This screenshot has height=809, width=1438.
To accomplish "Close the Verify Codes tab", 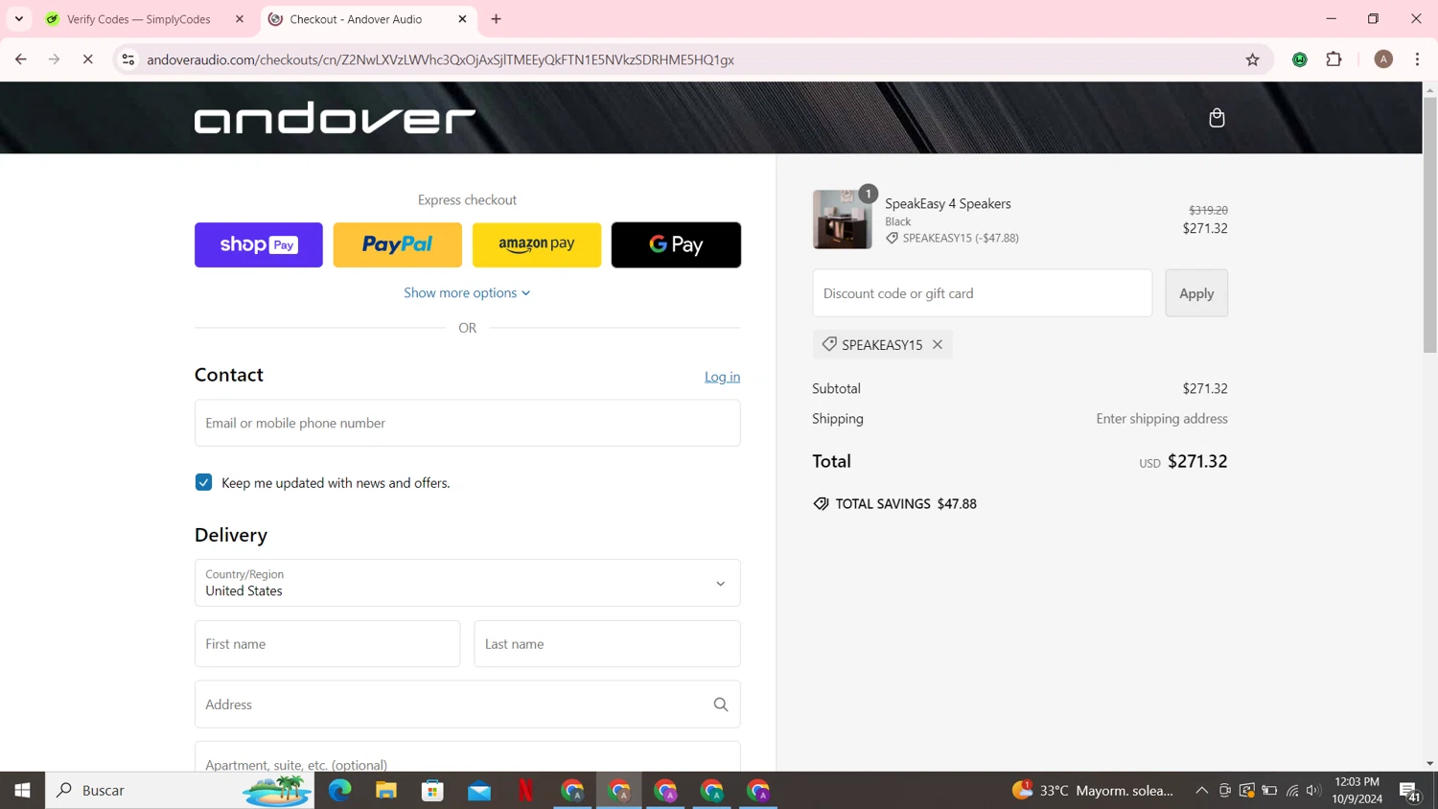I will pos(240,19).
